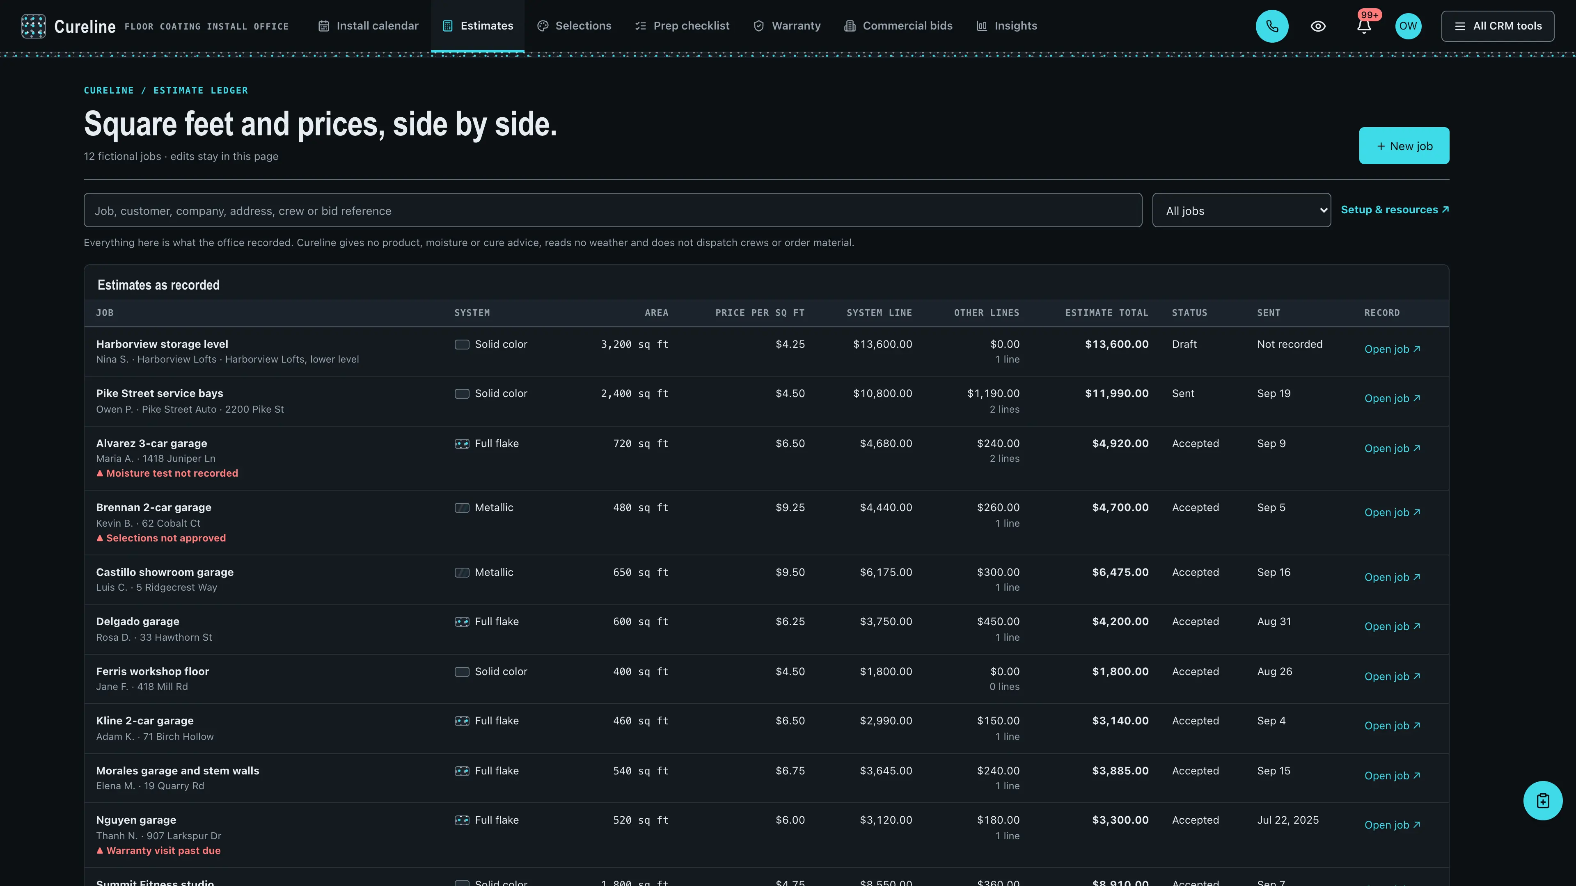The height and width of the screenshot is (886, 1576).
Task: Click Selections not approved warning
Action: (x=161, y=538)
